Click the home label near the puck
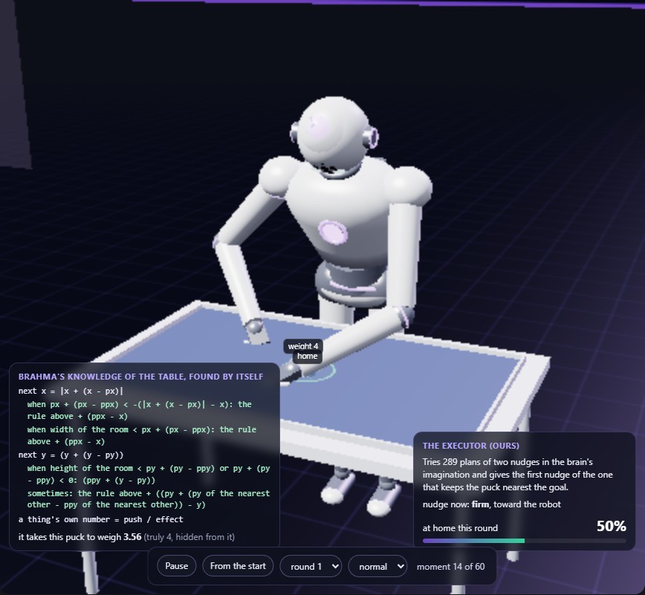 coord(308,356)
